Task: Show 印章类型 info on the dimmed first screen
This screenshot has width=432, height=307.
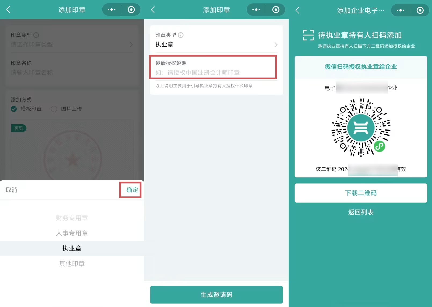Action: click(x=36, y=35)
